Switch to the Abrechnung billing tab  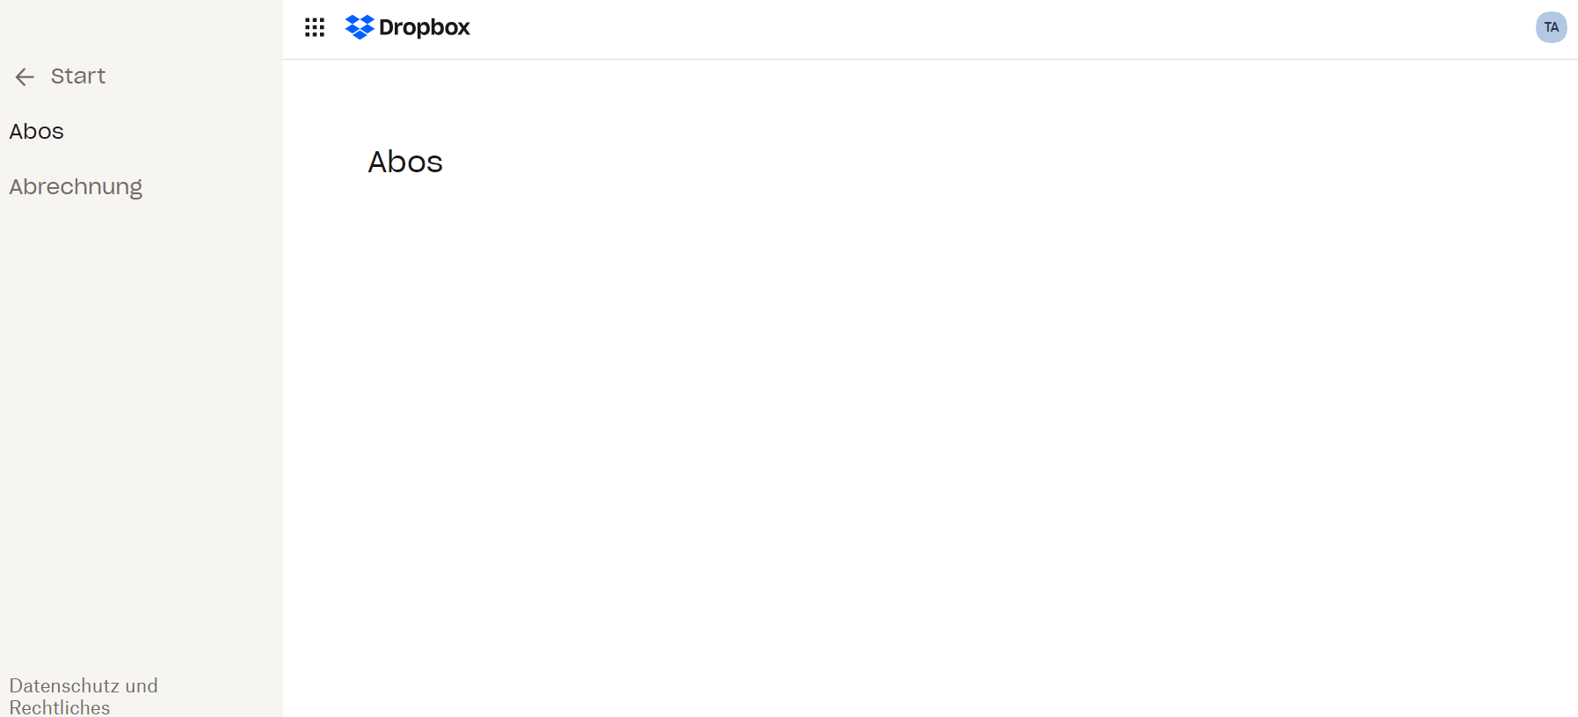tap(76, 187)
